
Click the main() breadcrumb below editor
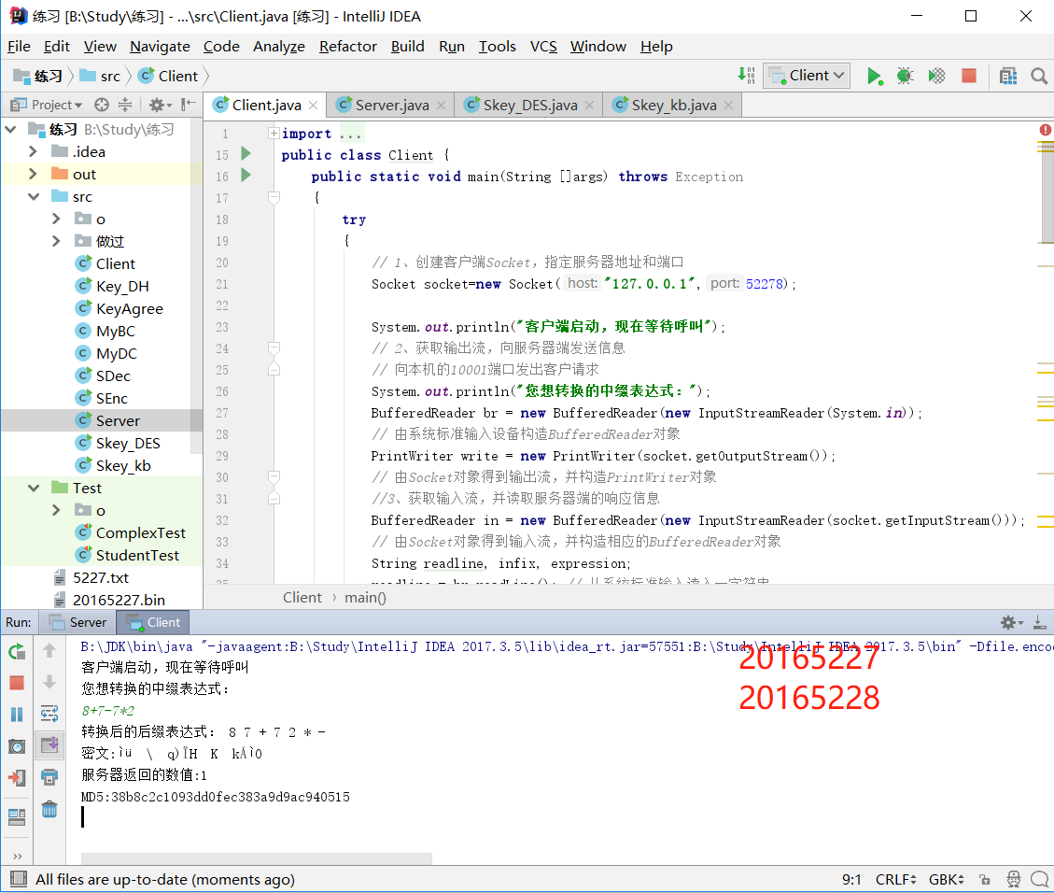(x=365, y=598)
